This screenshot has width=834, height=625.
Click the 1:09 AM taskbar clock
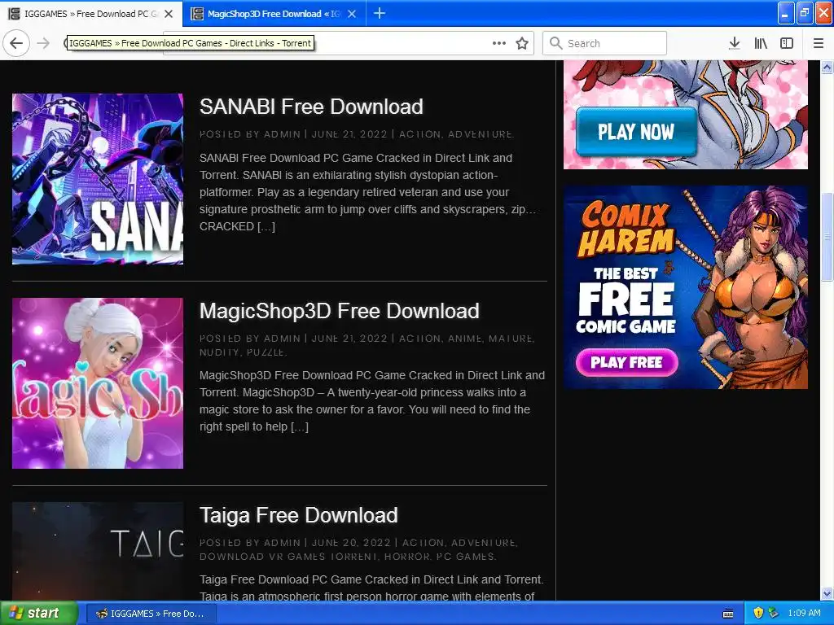804,614
